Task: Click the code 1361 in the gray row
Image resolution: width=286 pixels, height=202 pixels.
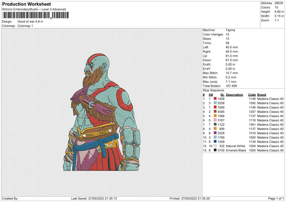Action: coord(252,124)
